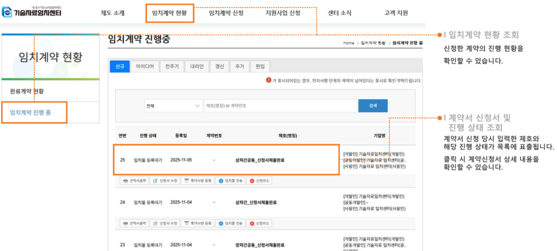This screenshot has height=251, width=557.
Task: Click the 제호(명칭) or 계약번호 search field
Action: tap(281, 106)
